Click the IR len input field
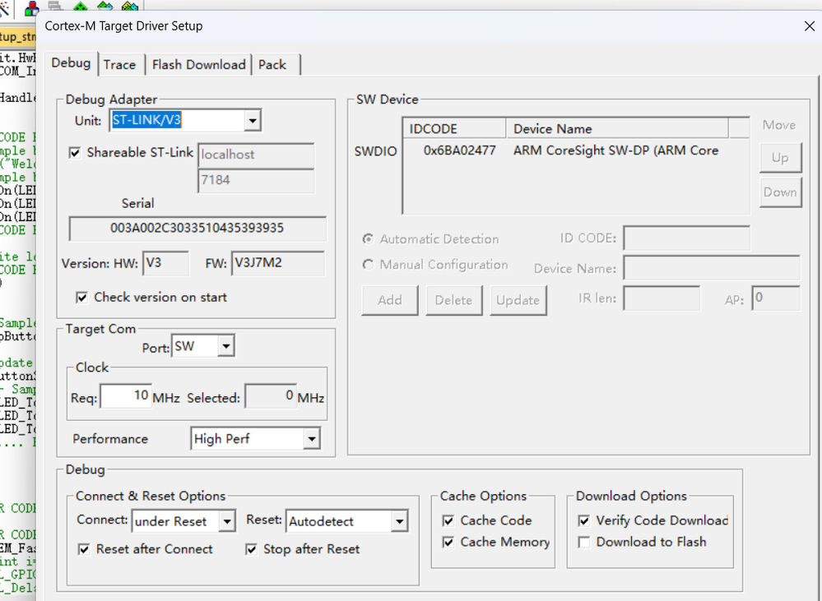 pyautogui.click(x=662, y=298)
